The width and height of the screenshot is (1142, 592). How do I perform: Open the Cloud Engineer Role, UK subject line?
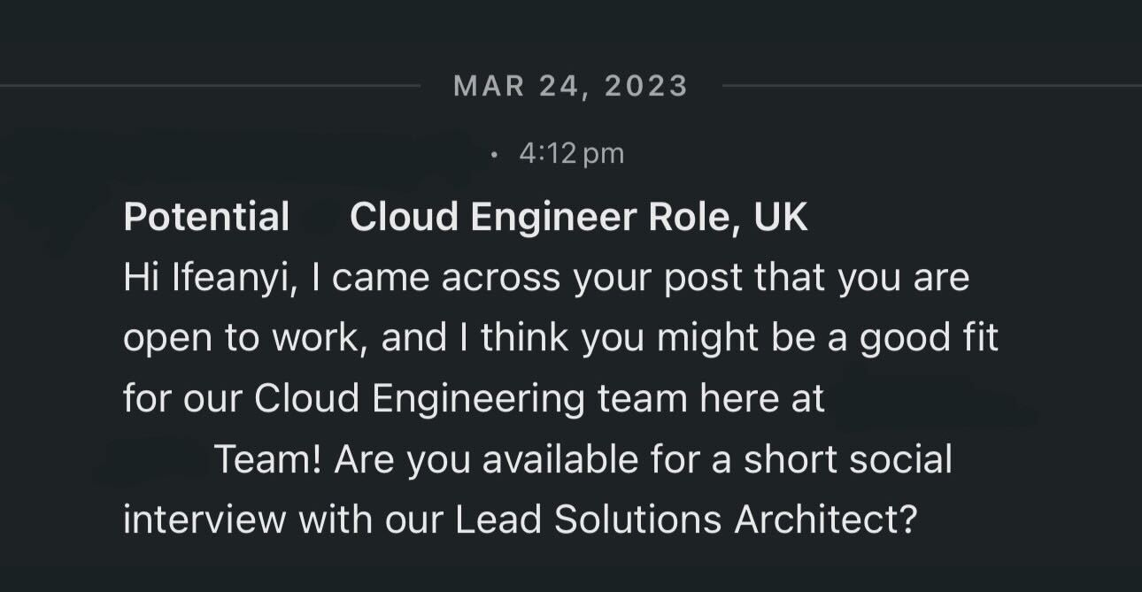[x=578, y=217]
